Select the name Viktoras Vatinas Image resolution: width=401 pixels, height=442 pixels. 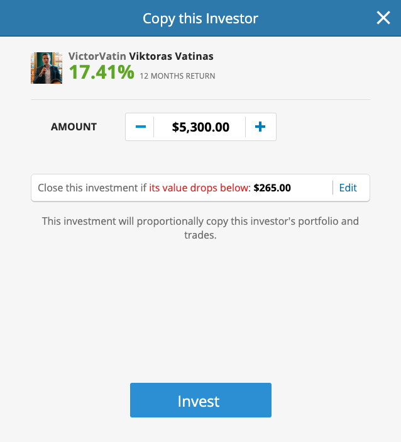coord(171,56)
